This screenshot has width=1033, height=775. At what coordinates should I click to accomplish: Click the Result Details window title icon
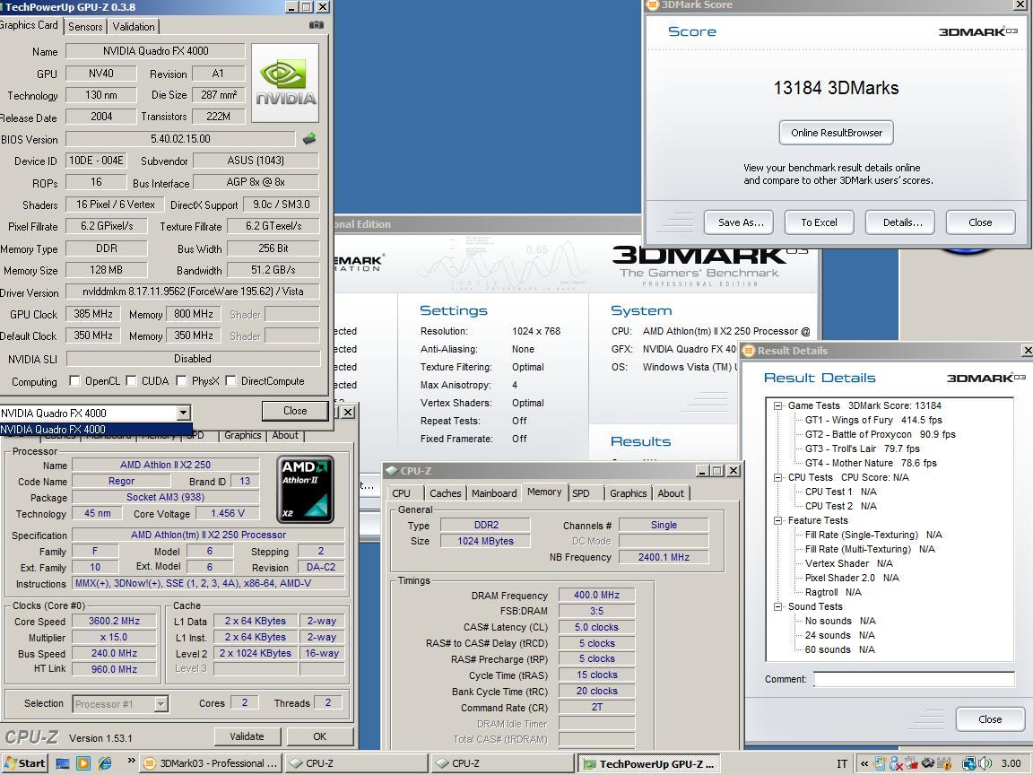click(749, 351)
